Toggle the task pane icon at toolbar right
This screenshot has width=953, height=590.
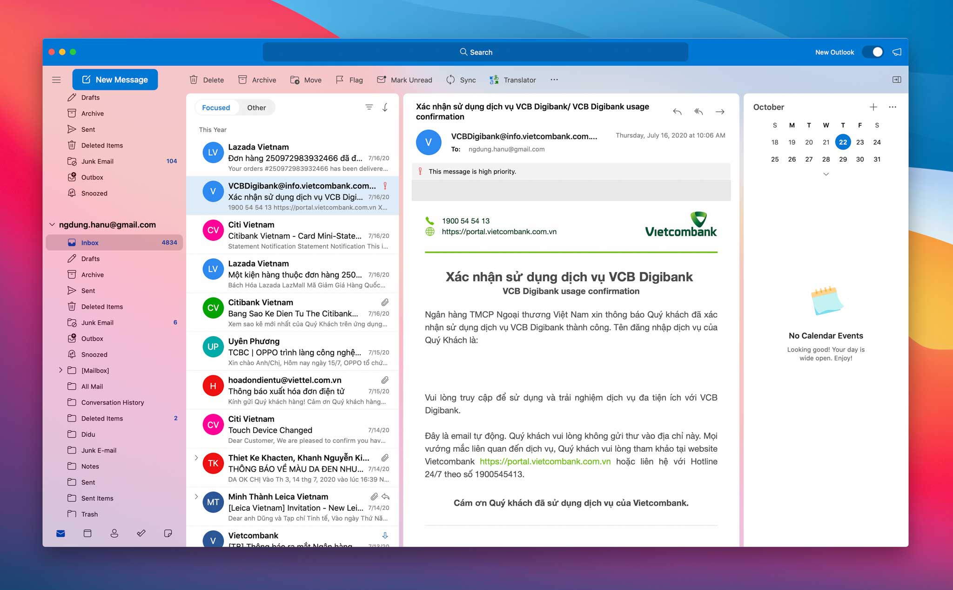pos(897,80)
